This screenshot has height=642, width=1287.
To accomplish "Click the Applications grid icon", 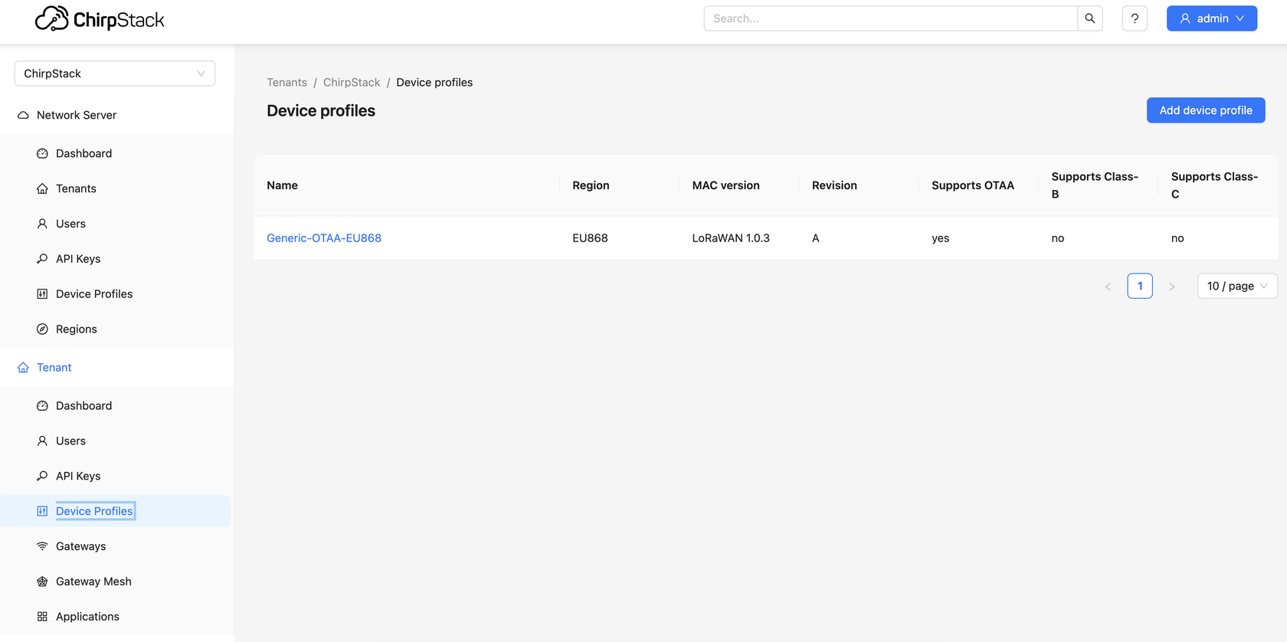I will click(x=42, y=617).
